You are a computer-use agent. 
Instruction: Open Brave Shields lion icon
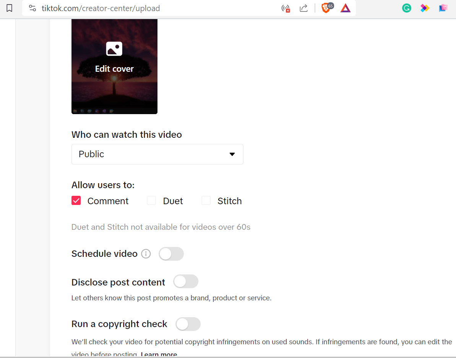[327, 8]
